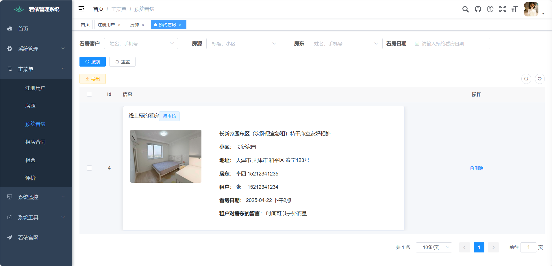Switch to the 首页 tab
The image size is (552, 266).
85,24
